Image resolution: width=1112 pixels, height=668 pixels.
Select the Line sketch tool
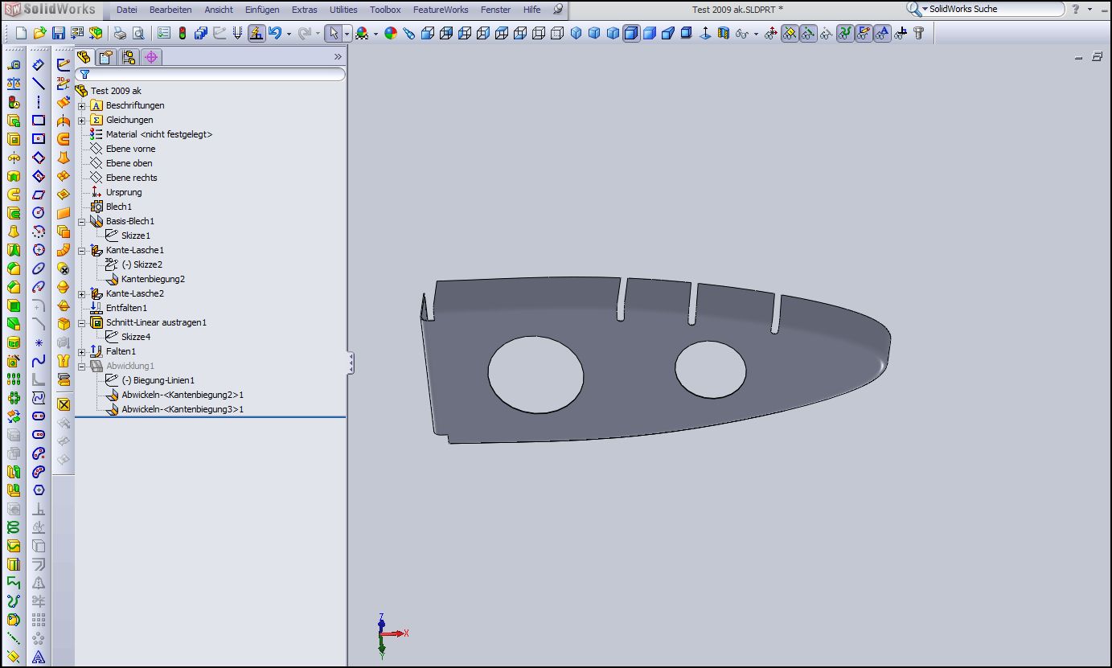pos(39,83)
